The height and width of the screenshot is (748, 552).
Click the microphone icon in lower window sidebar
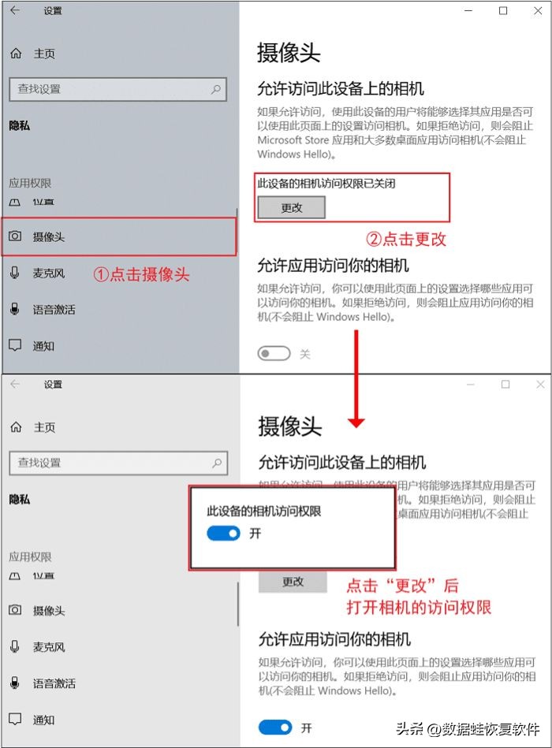[15, 646]
